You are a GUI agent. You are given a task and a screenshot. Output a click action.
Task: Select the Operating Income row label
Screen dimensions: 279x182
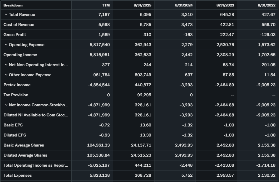20,55
